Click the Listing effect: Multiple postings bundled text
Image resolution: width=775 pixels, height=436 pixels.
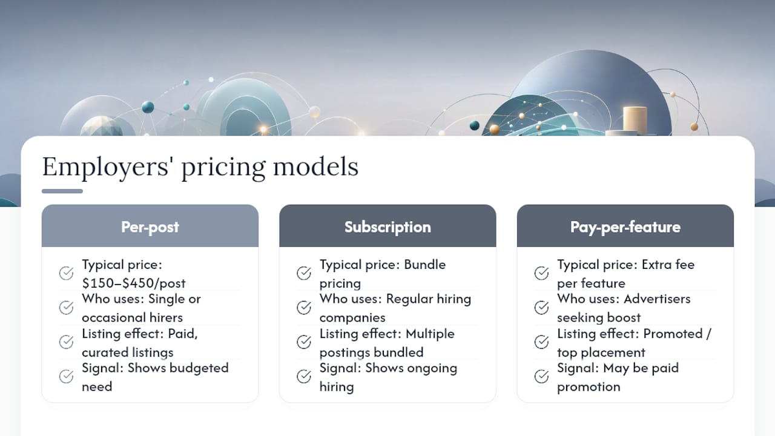[x=387, y=343]
